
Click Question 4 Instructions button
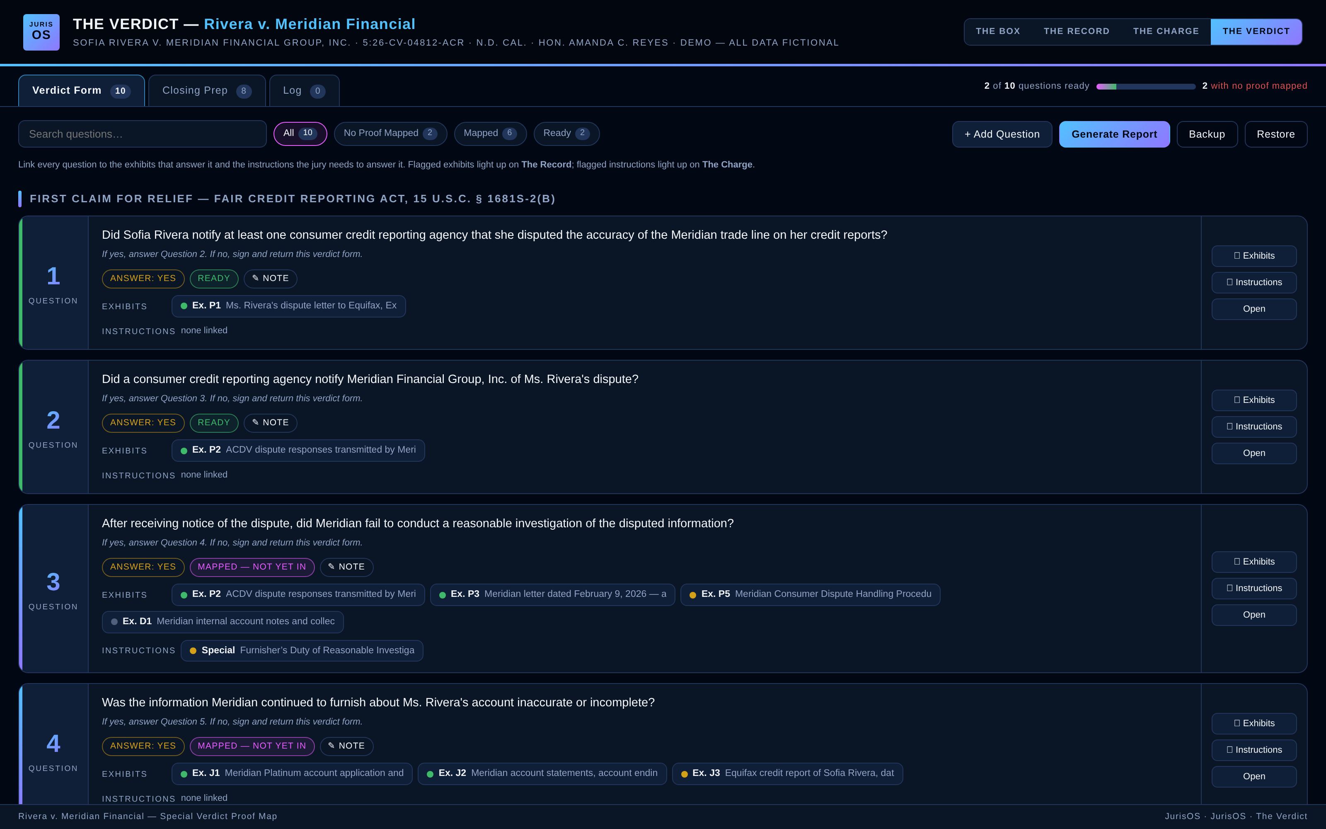click(1253, 750)
